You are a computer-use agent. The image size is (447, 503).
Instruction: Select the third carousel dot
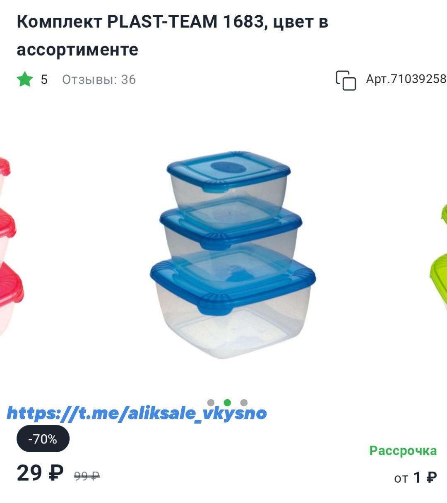(x=244, y=402)
